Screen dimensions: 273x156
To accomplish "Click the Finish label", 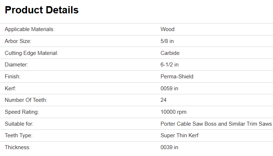I will [13, 77].
